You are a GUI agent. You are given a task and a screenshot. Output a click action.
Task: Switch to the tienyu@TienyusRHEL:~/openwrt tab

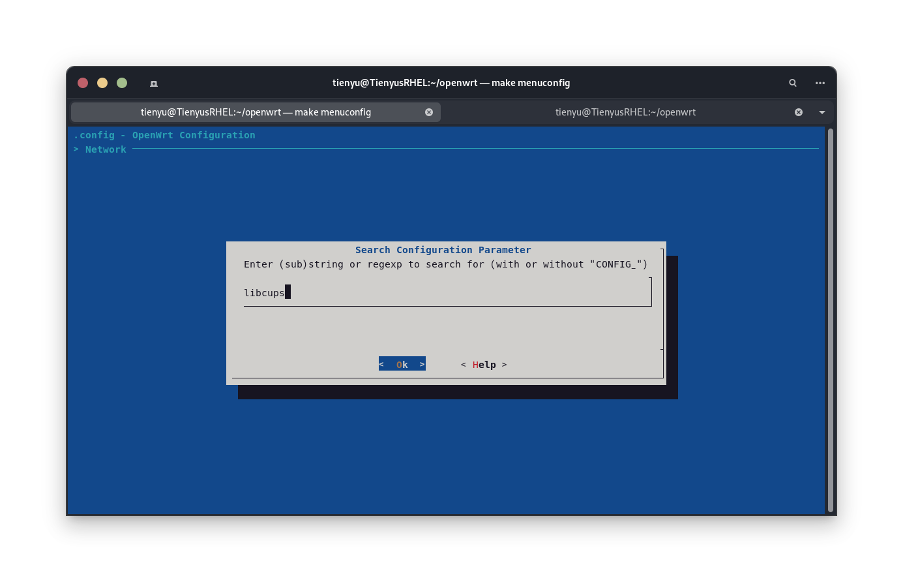(x=625, y=112)
